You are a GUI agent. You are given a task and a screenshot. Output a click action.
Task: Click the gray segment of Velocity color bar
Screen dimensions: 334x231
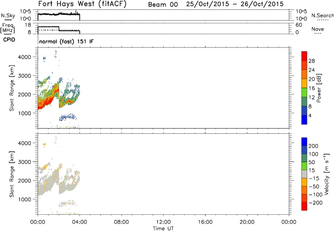(304, 174)
